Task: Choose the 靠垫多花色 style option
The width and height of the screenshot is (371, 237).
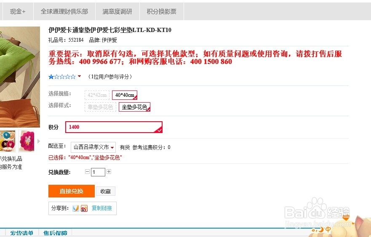Action: [x=100, y=107]
